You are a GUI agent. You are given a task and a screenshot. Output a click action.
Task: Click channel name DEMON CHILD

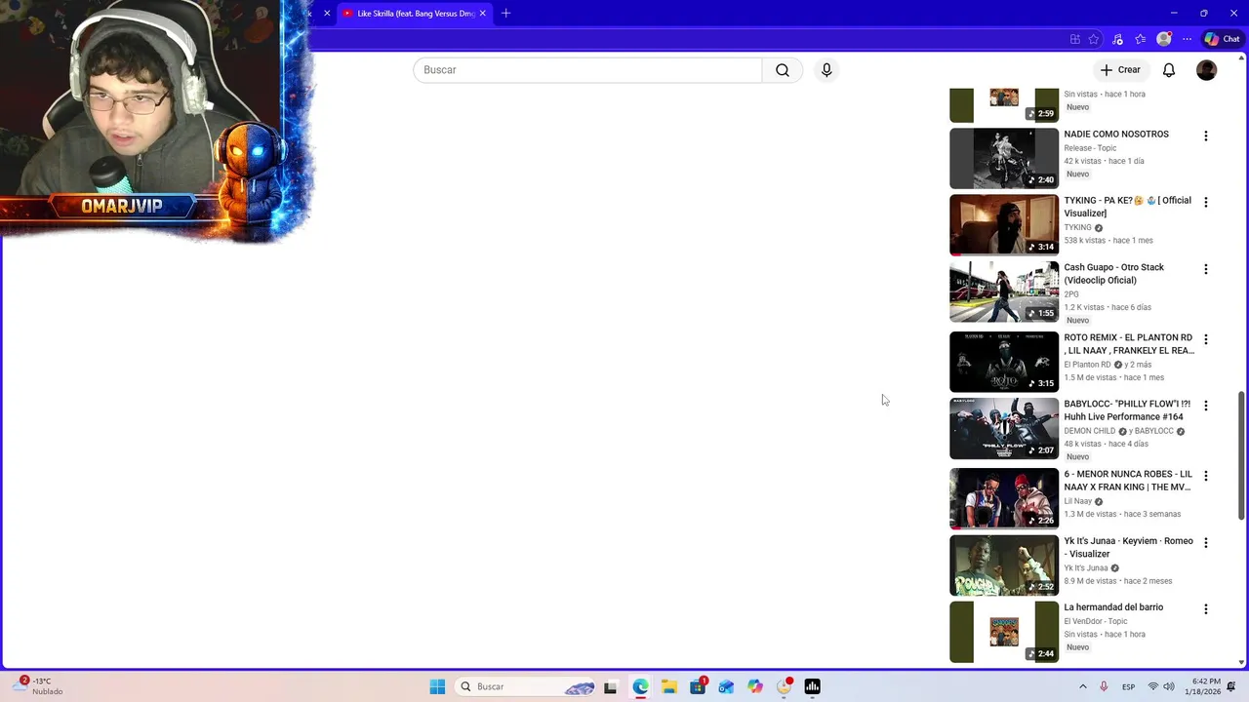click(x=1089, y=431)
